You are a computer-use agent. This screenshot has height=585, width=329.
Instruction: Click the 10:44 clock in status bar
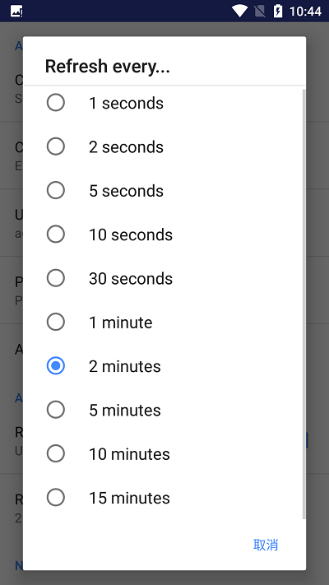coord(305,12)
